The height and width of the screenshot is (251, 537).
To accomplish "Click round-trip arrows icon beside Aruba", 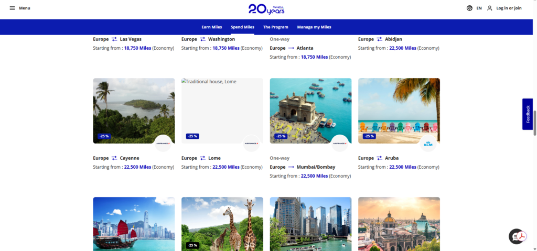I will [380, 158].
